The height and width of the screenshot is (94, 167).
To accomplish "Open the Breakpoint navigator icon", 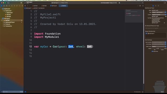I will click(x=20, y=6).
